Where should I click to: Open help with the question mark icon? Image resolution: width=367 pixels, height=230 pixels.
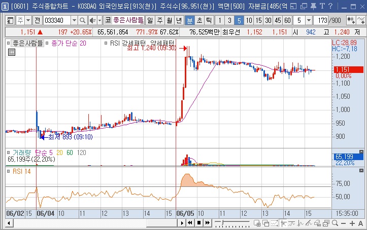(330, 6)
